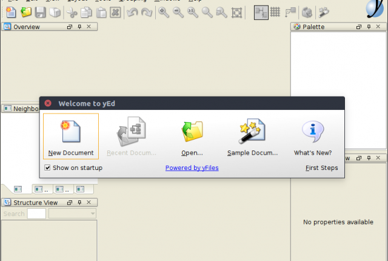Click the Zoom Out magnifier icon
388x261 pixels.
[x=178, y=12]
